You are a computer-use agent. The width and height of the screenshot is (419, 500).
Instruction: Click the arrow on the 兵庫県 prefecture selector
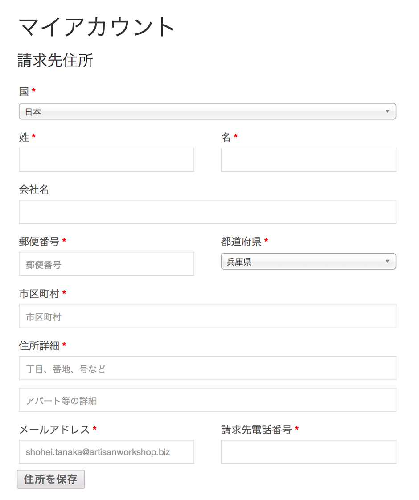click(387, 261)
